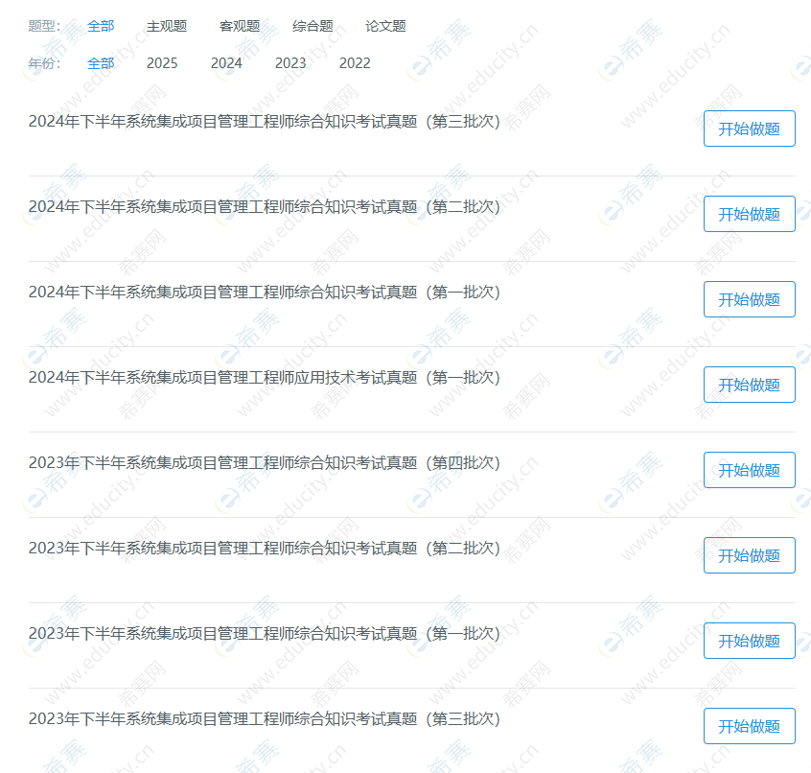Open 2024年下半年 综合知识考试真题 (第二批次) title
Screen dimensions: 811x773
[265, 207]
